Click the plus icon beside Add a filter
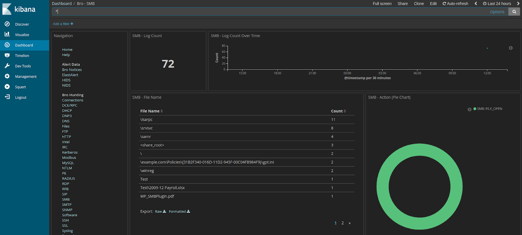 click(72, 24)
